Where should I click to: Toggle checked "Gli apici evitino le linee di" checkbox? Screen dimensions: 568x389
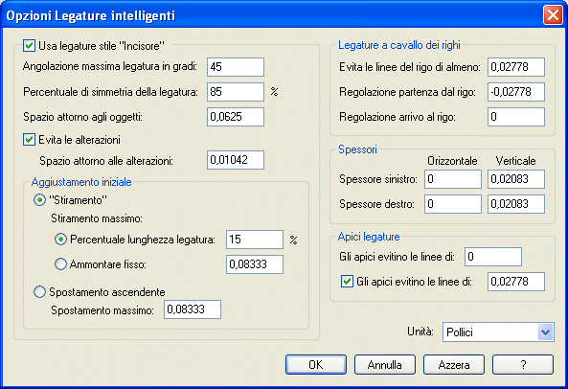pyautogui.click(x=347, y=282)
